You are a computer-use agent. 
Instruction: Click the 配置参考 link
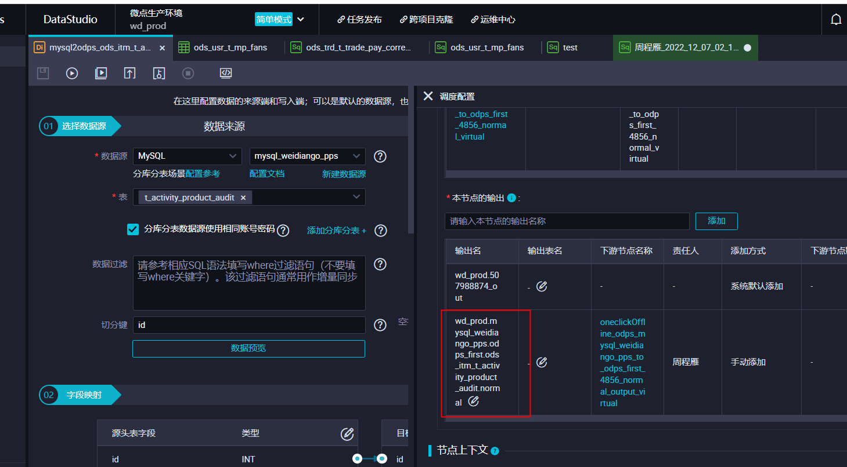point(203,174)
